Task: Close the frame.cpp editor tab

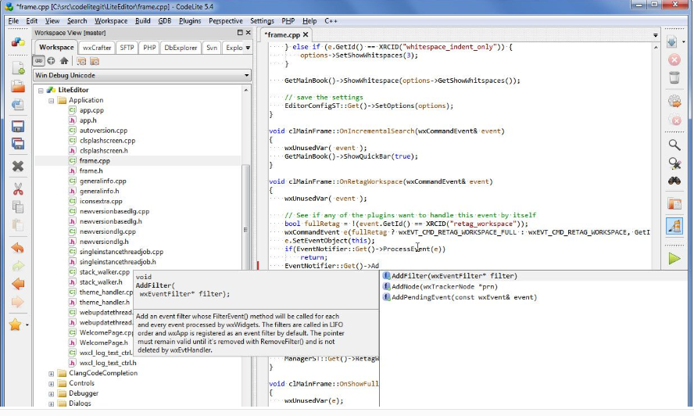Action: (x=306, y=34)
